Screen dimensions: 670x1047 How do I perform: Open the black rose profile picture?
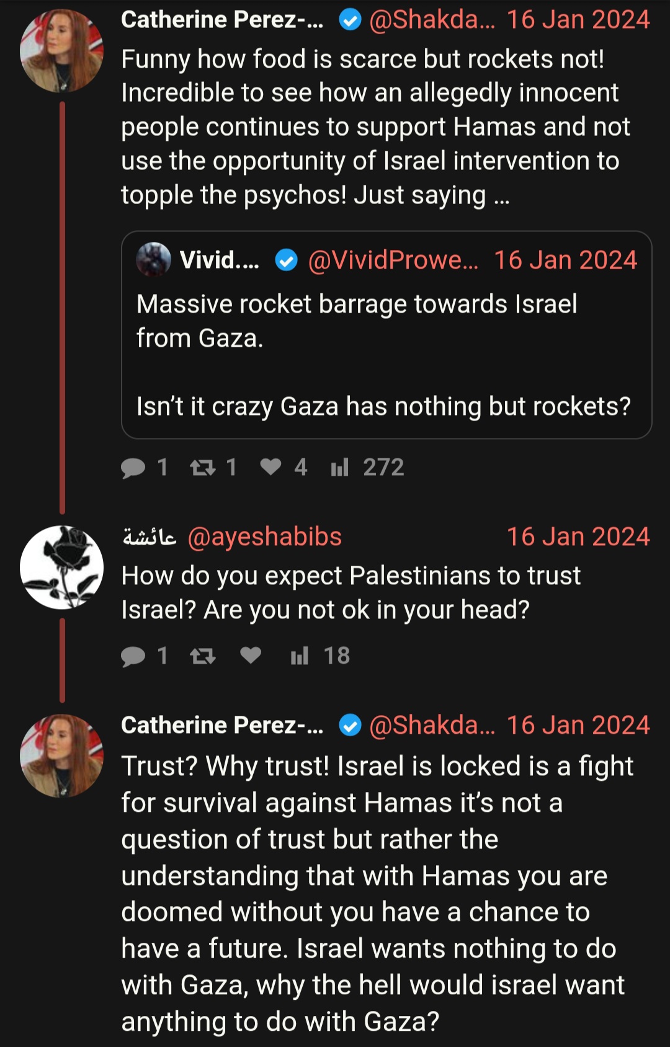click(61, 567)
